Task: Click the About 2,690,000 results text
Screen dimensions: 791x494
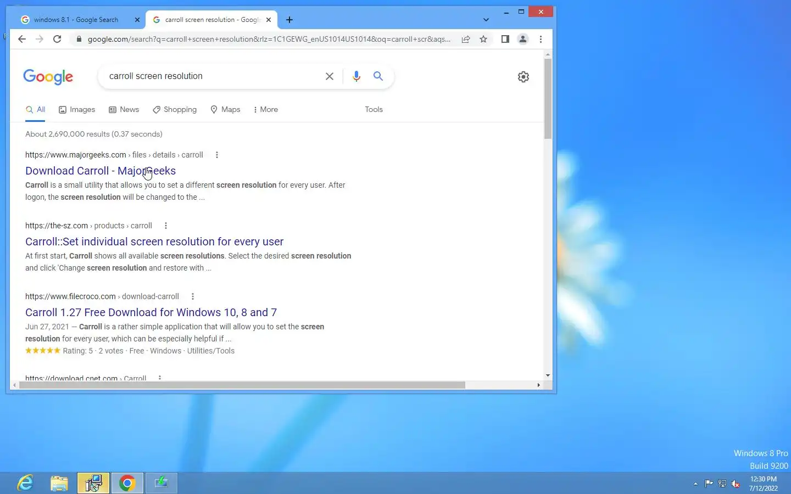Action: pyautogui.click(x=94, y=134)
